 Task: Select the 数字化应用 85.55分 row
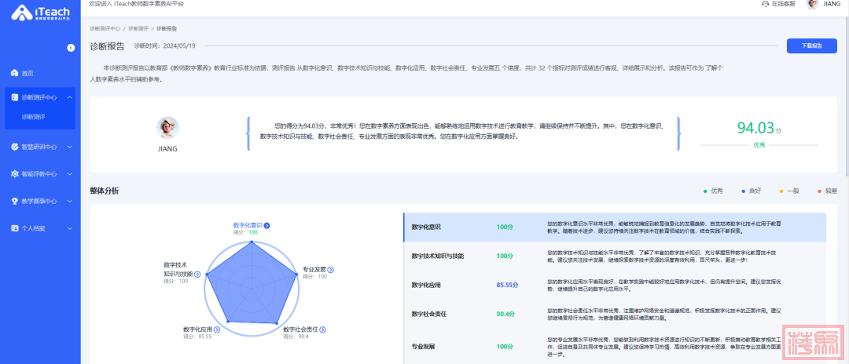coord(614,285)
